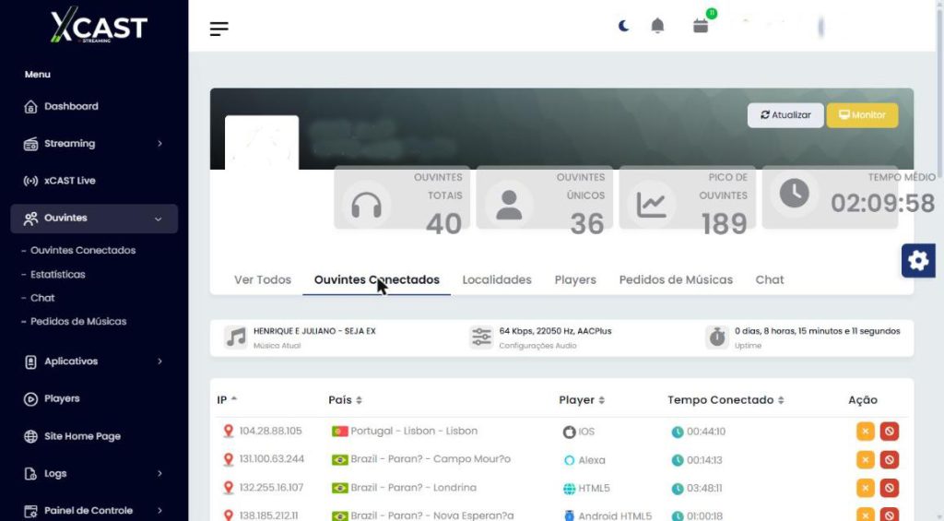Open the Pedidos de Músicas tab
944x521 pixels.
(x=676, y=279)
